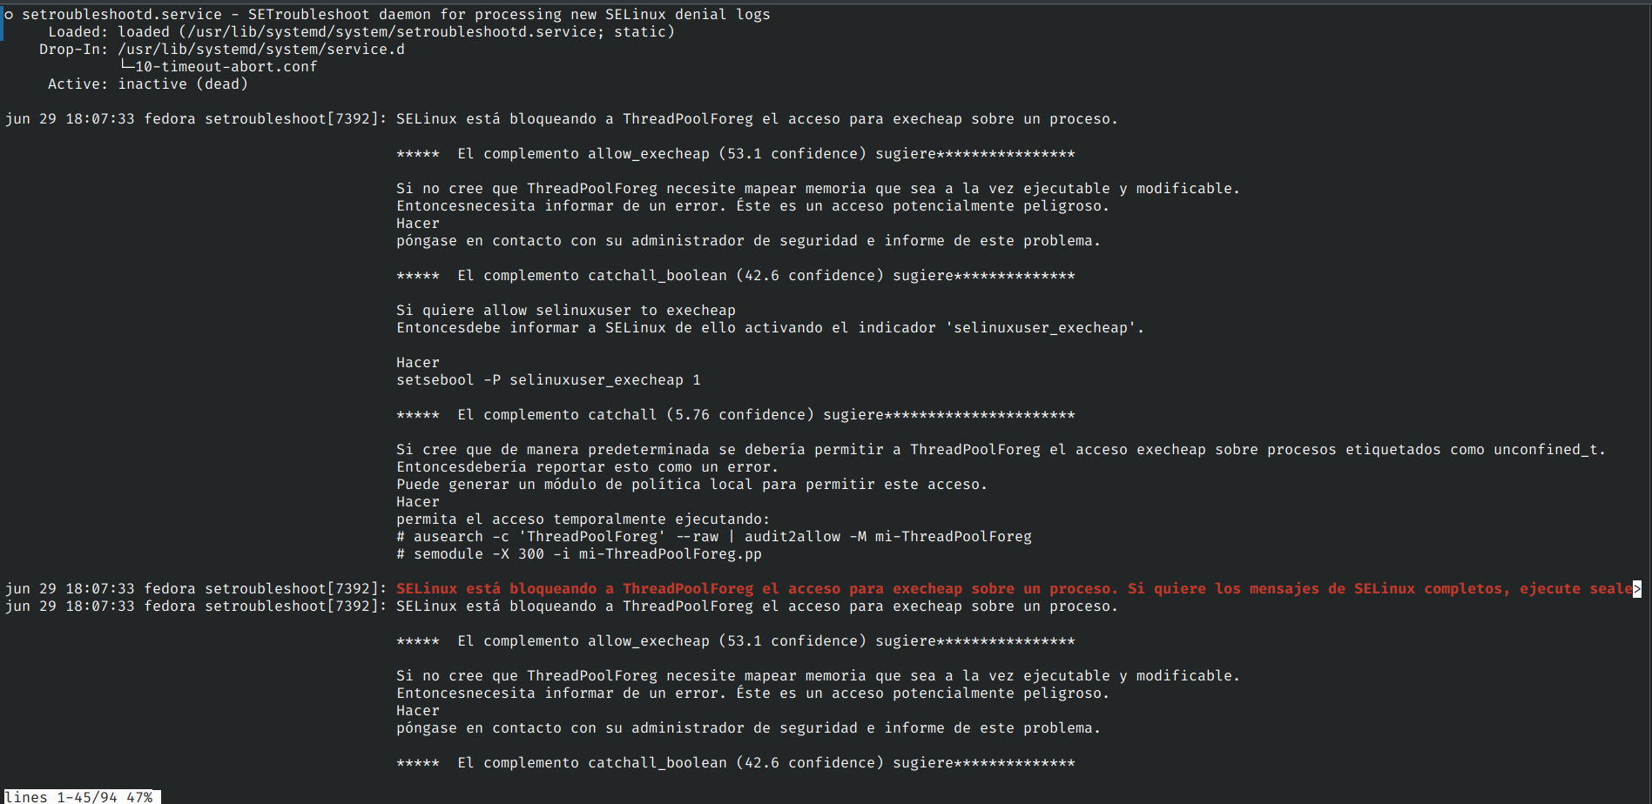Image resolution: width=1652 pixels, height=804 pixels.
Task: Click the 'inactive (dead)' status text
Action: pyautogui.click(x=183, y=84)
